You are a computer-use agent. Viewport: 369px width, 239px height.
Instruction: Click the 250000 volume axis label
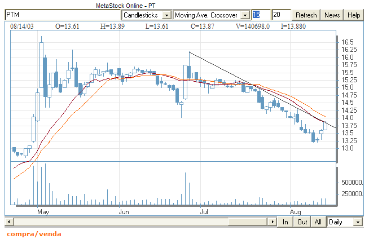pos(352,194)
